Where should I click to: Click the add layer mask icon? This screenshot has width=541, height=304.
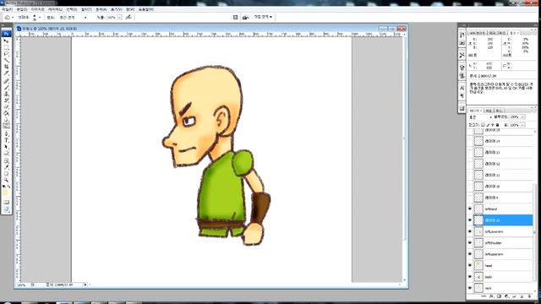click(x=499, y=296)
